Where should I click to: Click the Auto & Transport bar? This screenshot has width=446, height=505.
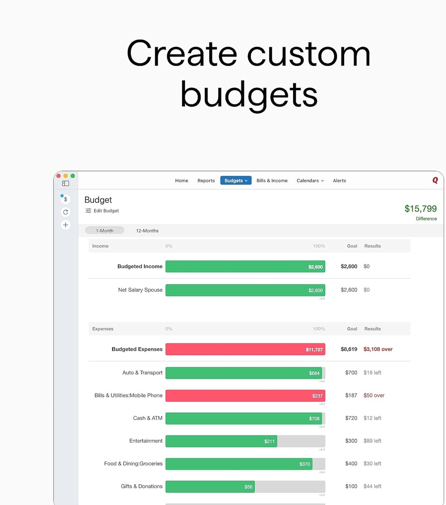(245, 373)
